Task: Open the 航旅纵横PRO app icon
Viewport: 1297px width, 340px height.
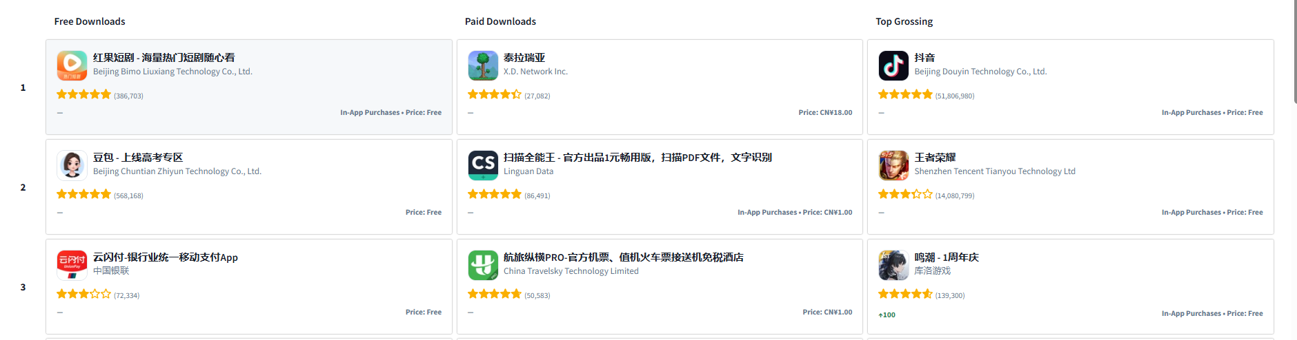Action: click(x=483, y=265)
